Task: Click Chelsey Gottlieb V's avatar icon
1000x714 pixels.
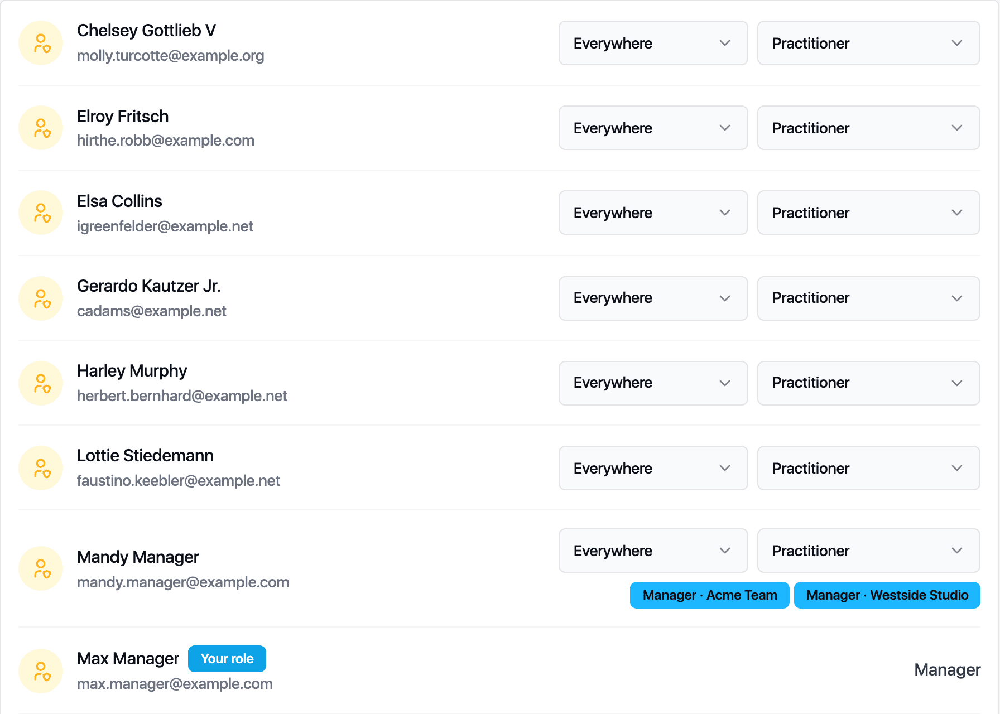Action: [41, 43]
